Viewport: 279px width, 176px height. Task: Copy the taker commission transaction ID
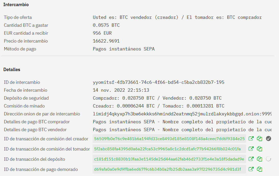pos(259,149)
